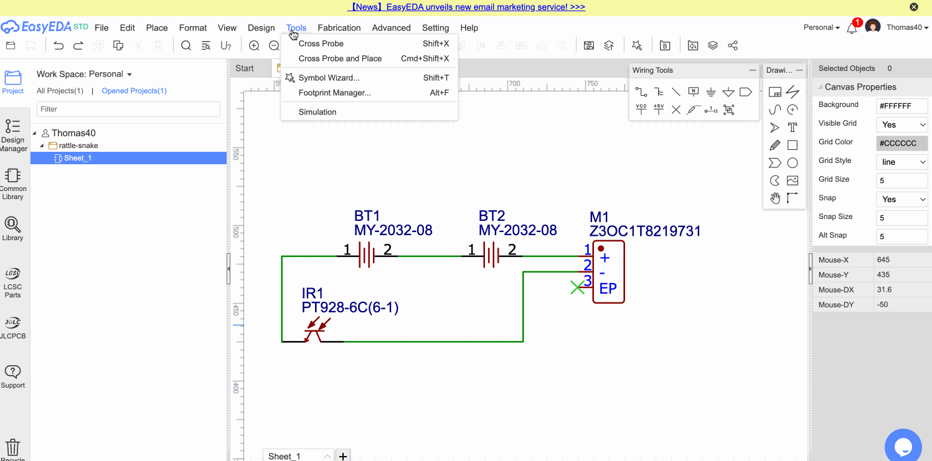Open the BOM export toolbar icon
Image resolution: width=932 pixels, height=461 pixels.
pos(665,45)
